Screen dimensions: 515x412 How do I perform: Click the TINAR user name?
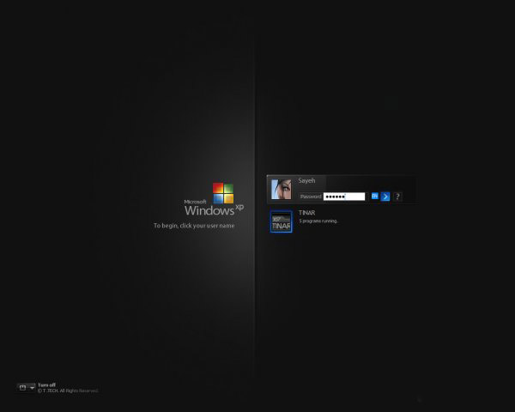tap(306, 213)
